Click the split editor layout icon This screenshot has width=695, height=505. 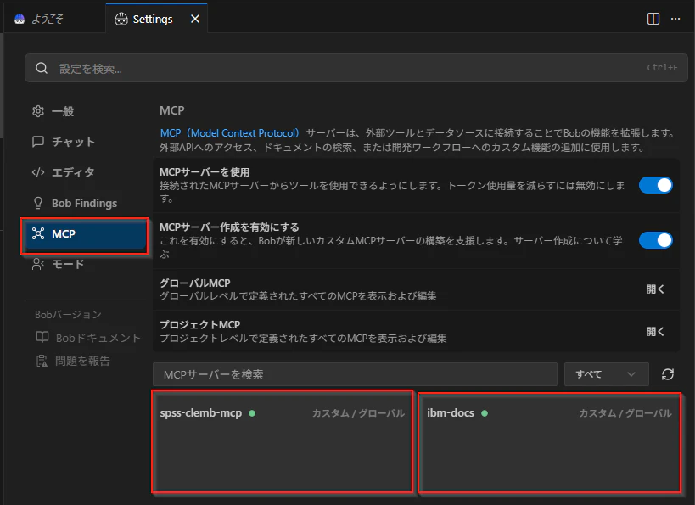click(x=653, y=19)
